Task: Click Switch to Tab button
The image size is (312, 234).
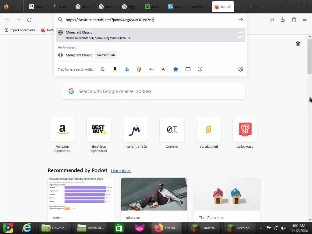Action: [x=106, y=55]
